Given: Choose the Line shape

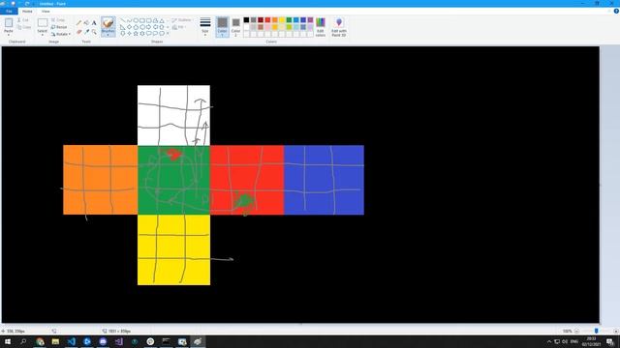Looking at the screenshot, I should [123, 20].
